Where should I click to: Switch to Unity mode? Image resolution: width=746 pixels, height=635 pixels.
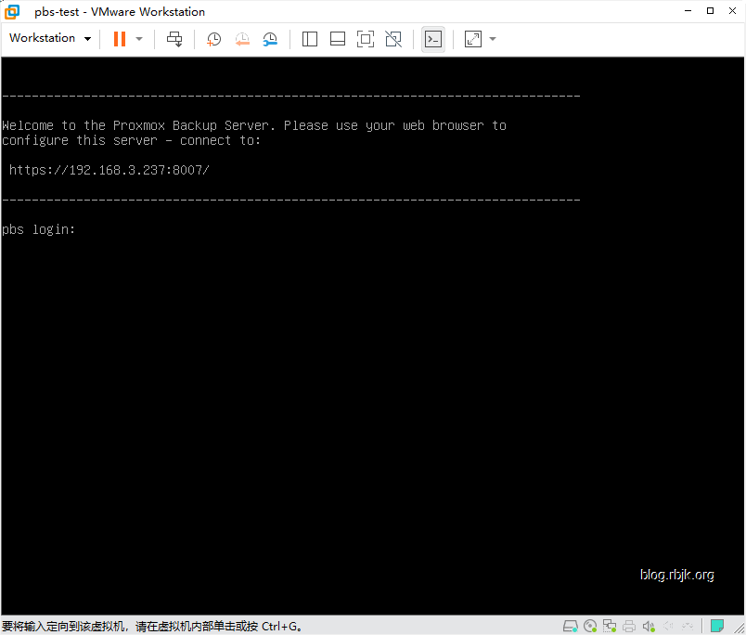pos(393,39)
